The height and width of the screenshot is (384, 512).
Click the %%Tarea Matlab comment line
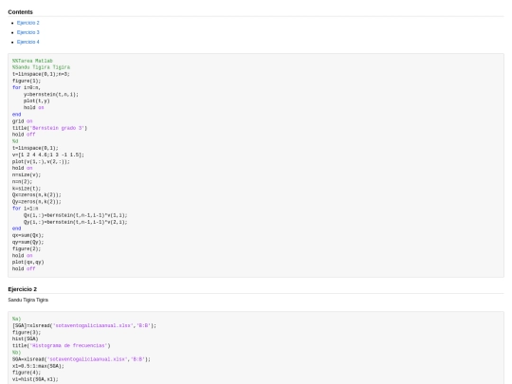click(32, 61)
